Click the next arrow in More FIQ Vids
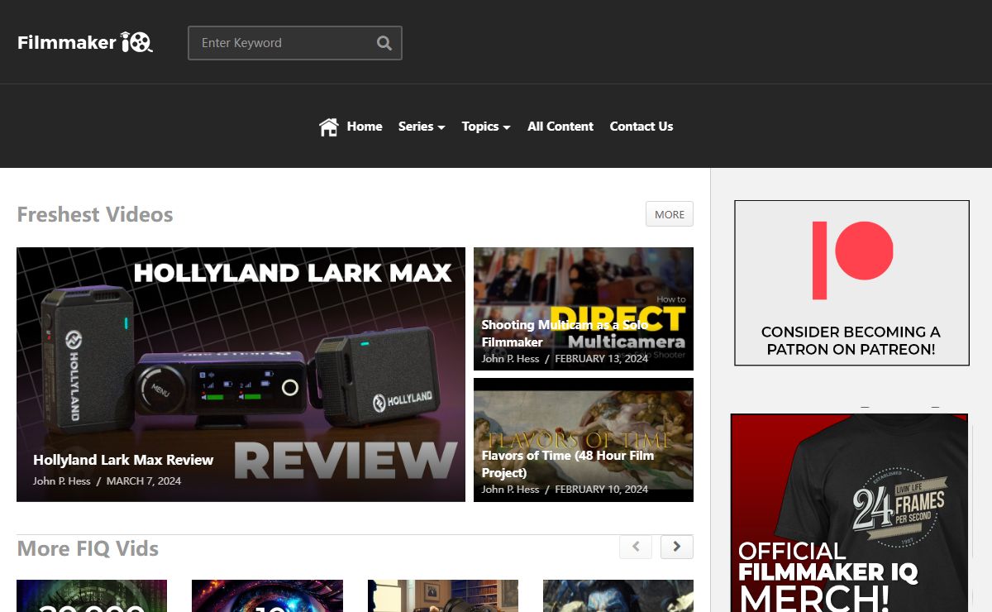This screenshot has height=612, width=992. 677,547
